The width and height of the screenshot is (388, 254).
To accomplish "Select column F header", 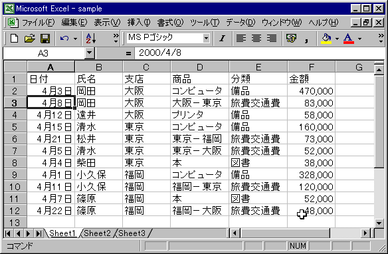I will [312, 67].
